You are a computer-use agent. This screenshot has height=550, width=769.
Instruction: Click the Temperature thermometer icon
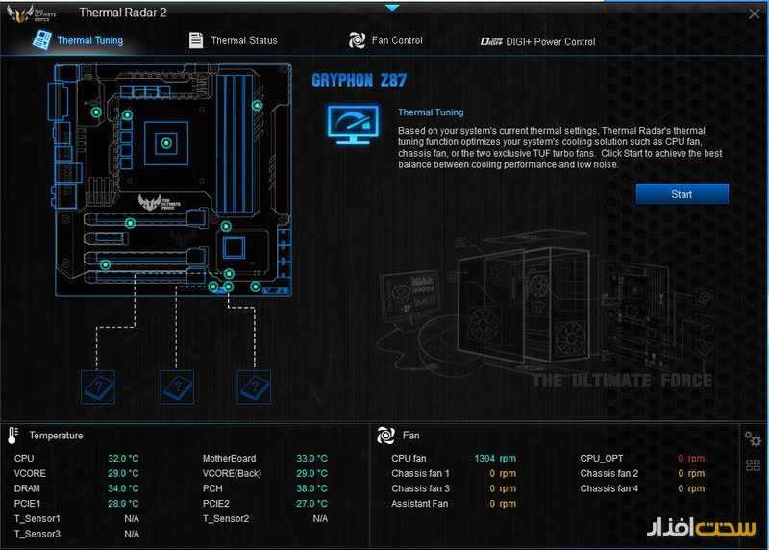pyautogui.click(x=13, y=436)
